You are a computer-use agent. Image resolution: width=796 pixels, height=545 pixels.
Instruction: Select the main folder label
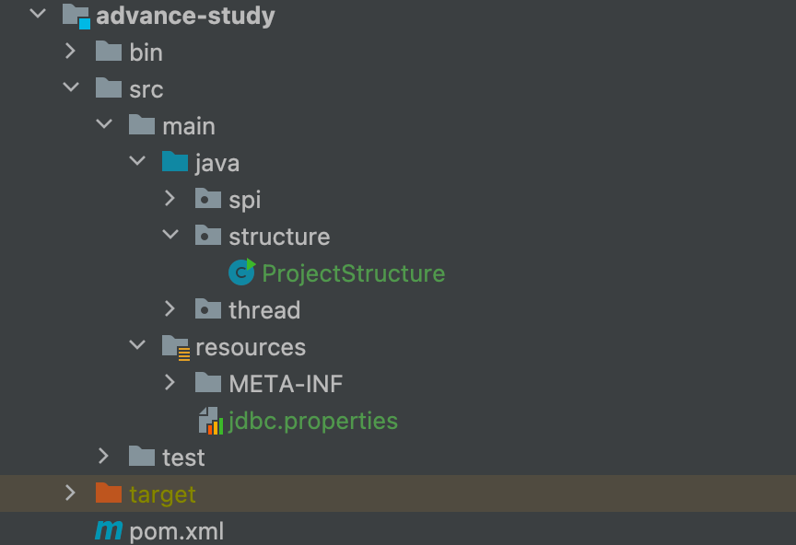pos(188,126)
